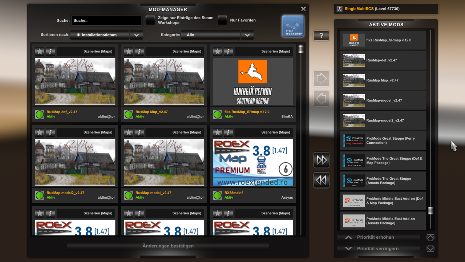This screenshot has height=262, width=465.
Task: Click the question mark help button
Action: (x=322, y=36)
